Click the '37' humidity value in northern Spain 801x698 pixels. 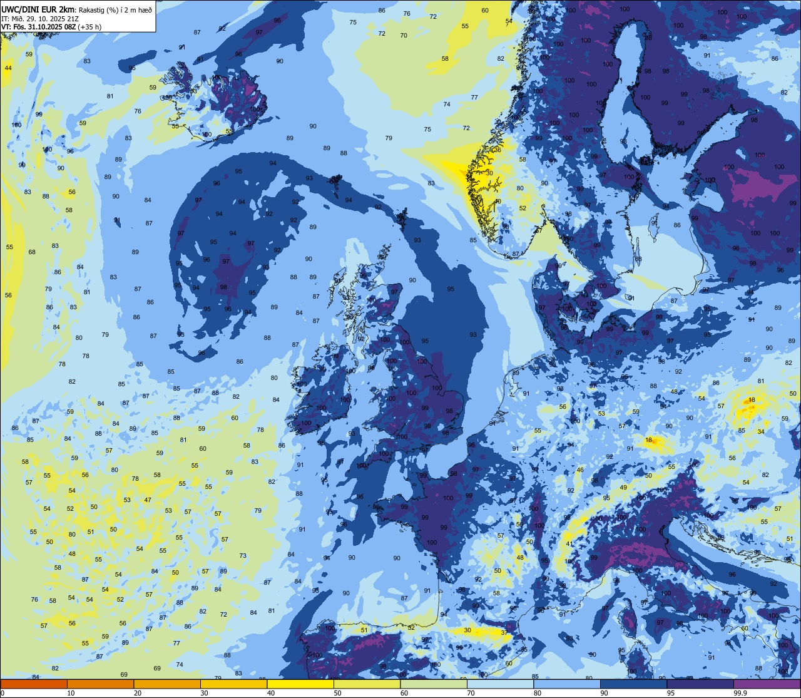click(x=504, y=633)
